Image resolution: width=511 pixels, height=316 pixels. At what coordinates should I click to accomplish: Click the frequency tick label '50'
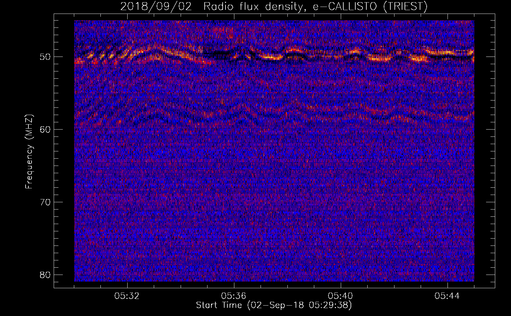point(45,57)
